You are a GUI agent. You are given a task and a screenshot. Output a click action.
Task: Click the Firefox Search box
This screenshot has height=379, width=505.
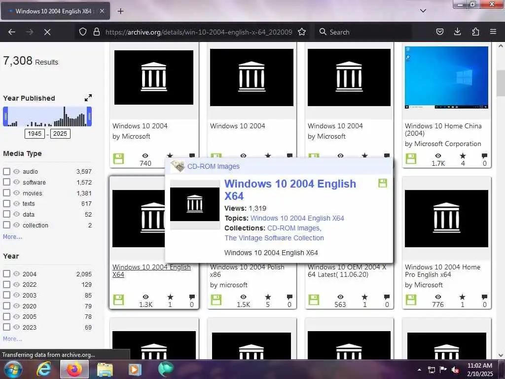363,32
